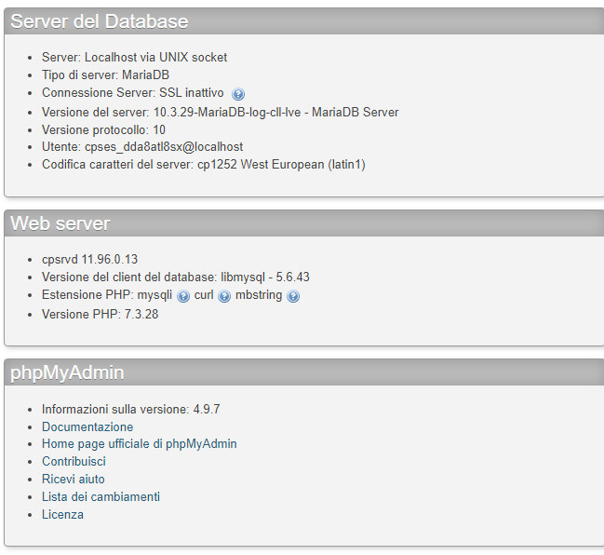View Lista dei cambiamenti

click(101, 497)
